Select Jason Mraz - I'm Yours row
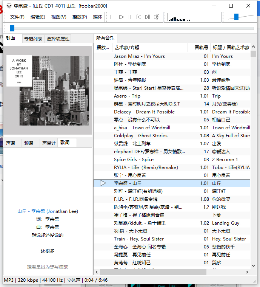The height and width of the screenshot is (287, 260). coord(172,56)
